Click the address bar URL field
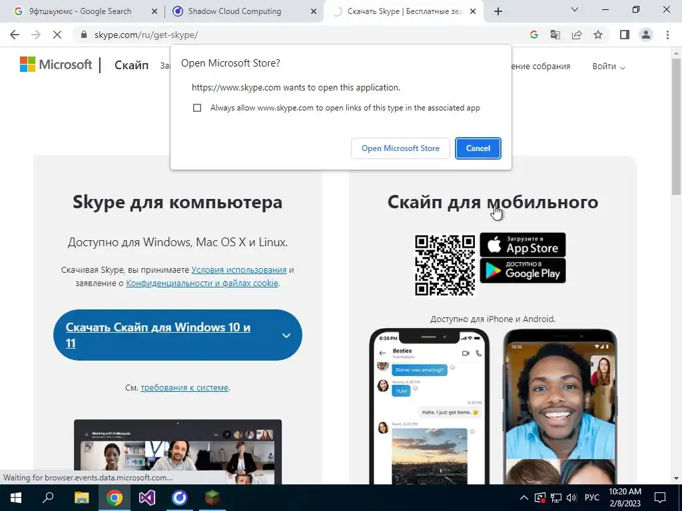 coord(300,35)
